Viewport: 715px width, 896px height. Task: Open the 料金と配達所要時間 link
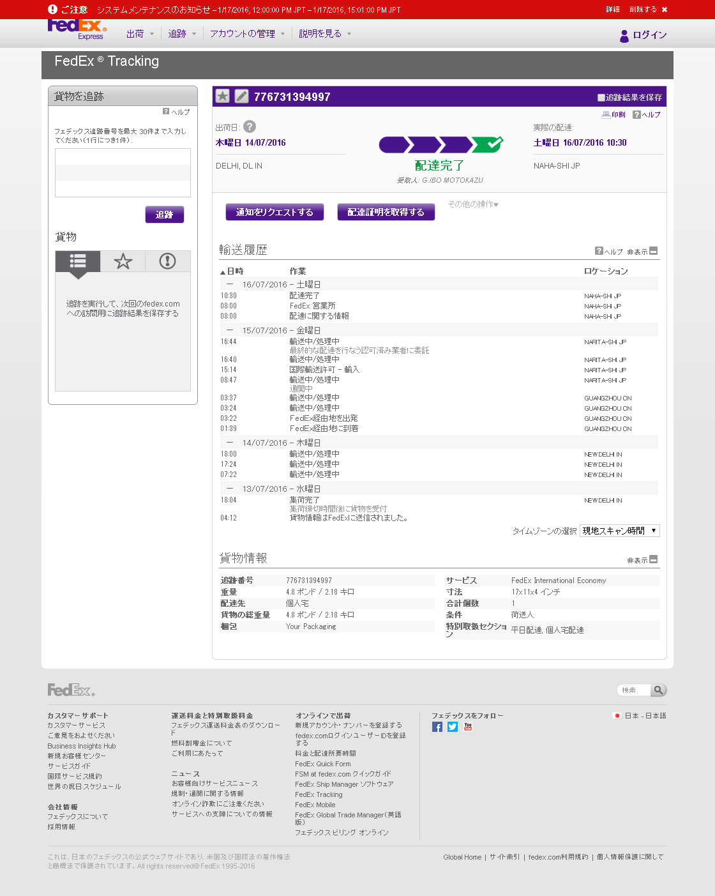pyautogui.click(x=326, y=754)
